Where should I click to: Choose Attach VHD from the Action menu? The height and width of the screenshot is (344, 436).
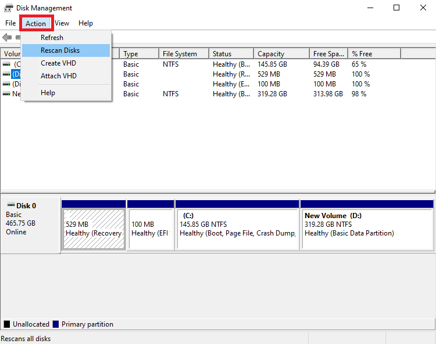click(66, 76)
